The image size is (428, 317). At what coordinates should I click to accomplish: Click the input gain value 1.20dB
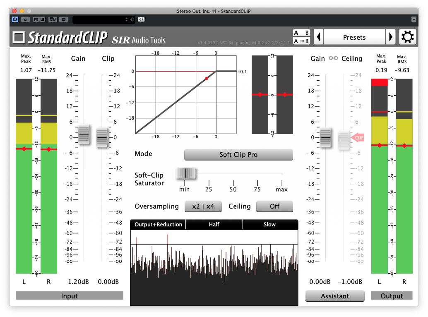[78, 281]
